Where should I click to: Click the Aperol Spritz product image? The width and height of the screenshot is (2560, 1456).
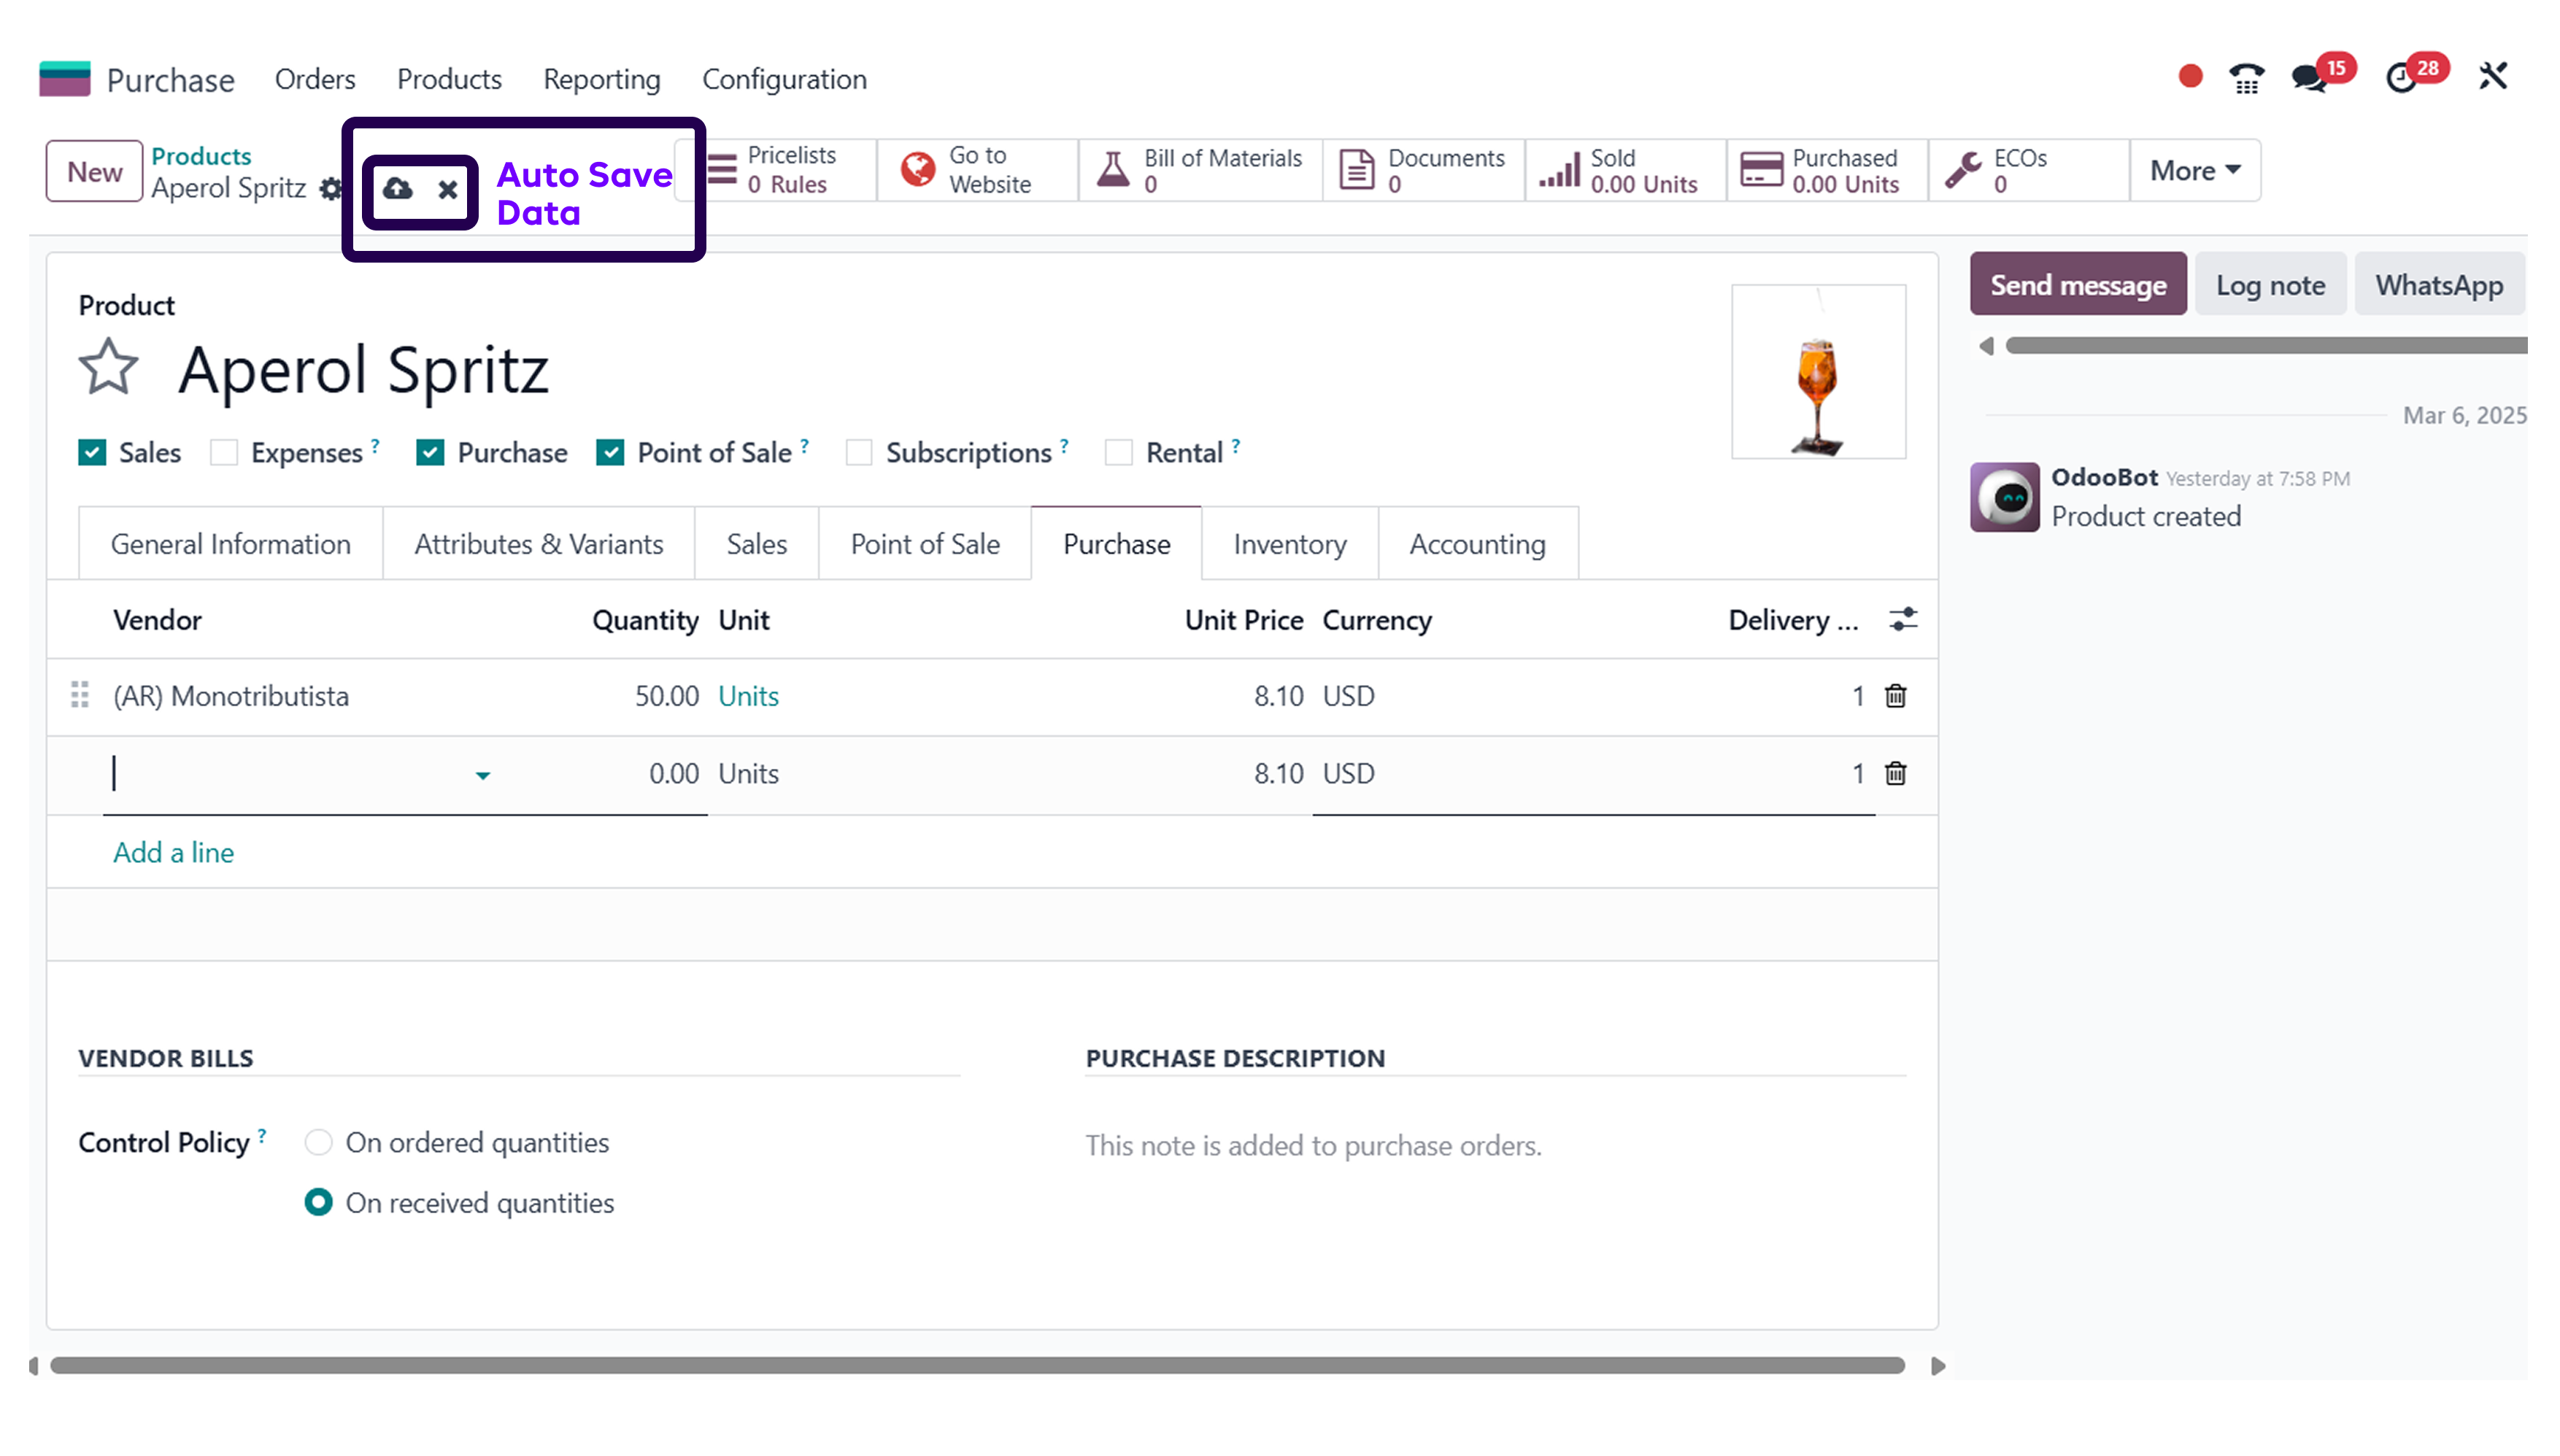click(1818, 371)
